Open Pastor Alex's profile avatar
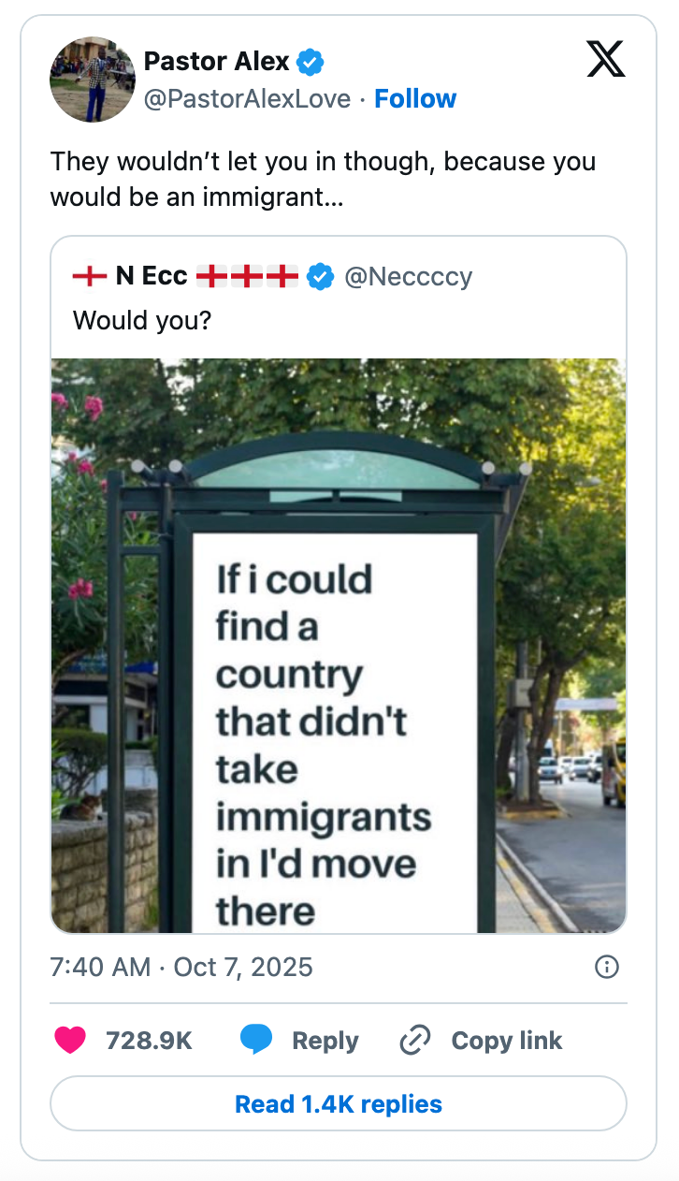This screenshot has width=679, height=1181. (x=92, y=80)
